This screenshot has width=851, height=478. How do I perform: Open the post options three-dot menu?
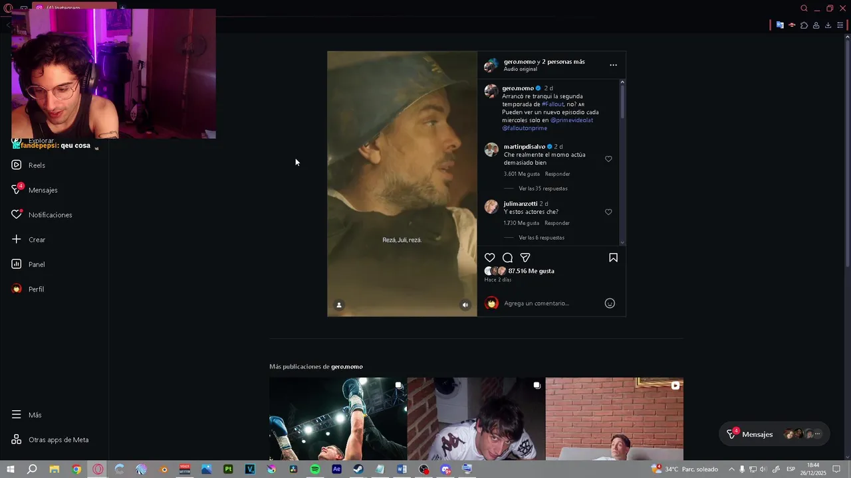(613, 65)
